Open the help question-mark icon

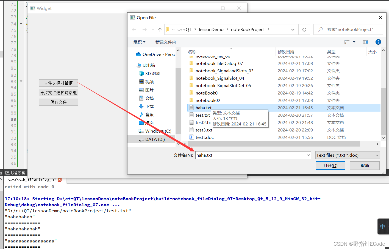[x=378, y=42]
